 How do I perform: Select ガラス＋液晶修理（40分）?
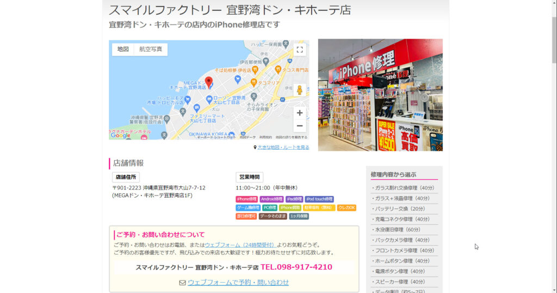tap(404, 198)
